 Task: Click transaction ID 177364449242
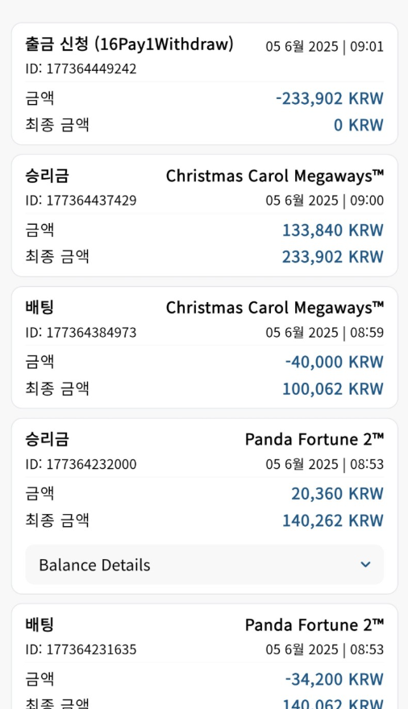click(x=81, y=68)
